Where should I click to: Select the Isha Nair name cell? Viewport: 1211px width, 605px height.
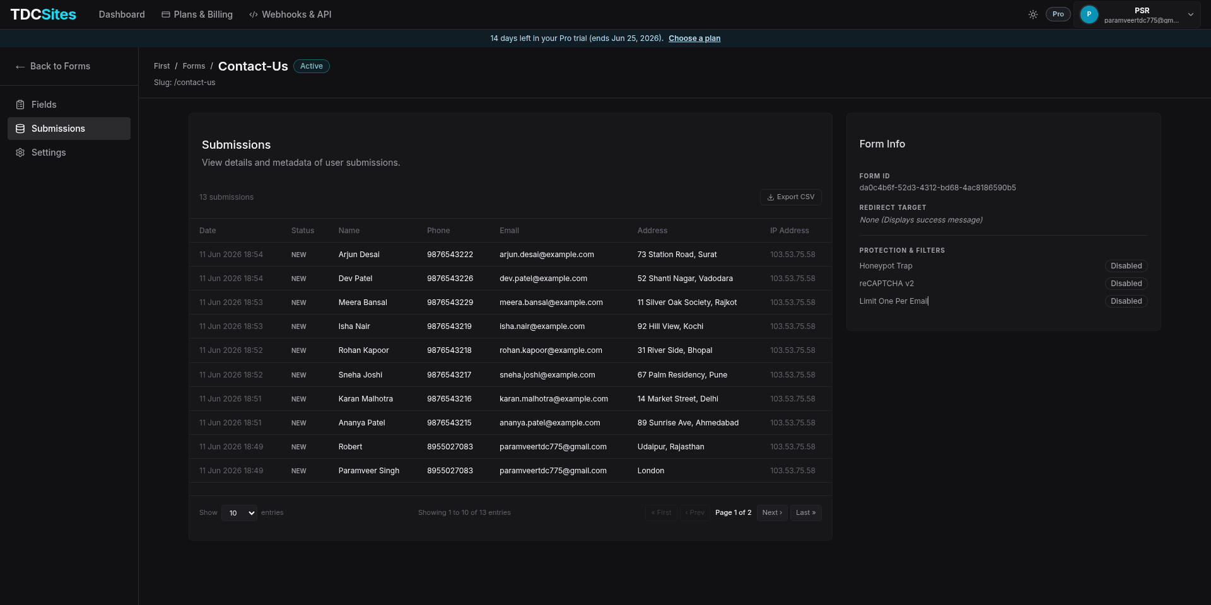tap(354, 326)
